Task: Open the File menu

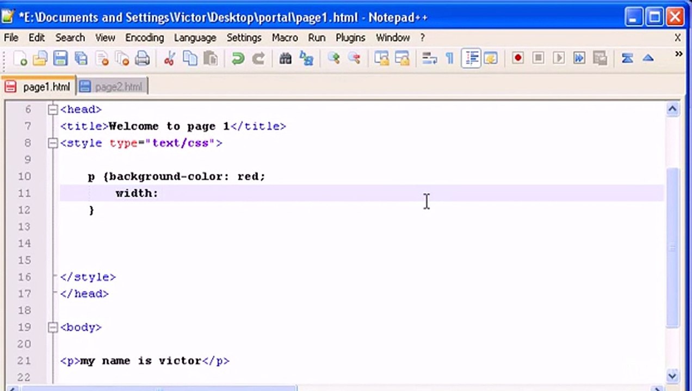Action: (x=11, y=37)
